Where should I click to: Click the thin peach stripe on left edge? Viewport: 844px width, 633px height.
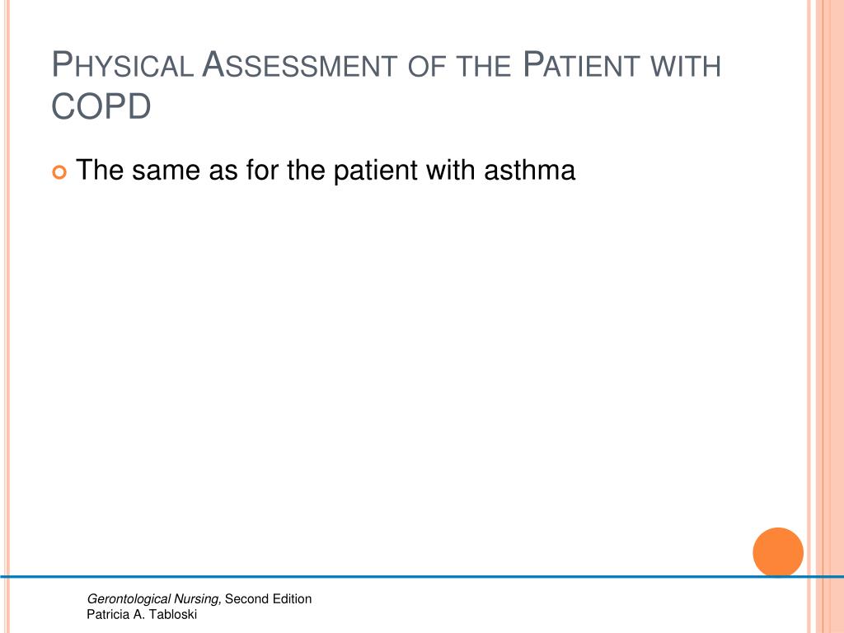coord(7,316)
